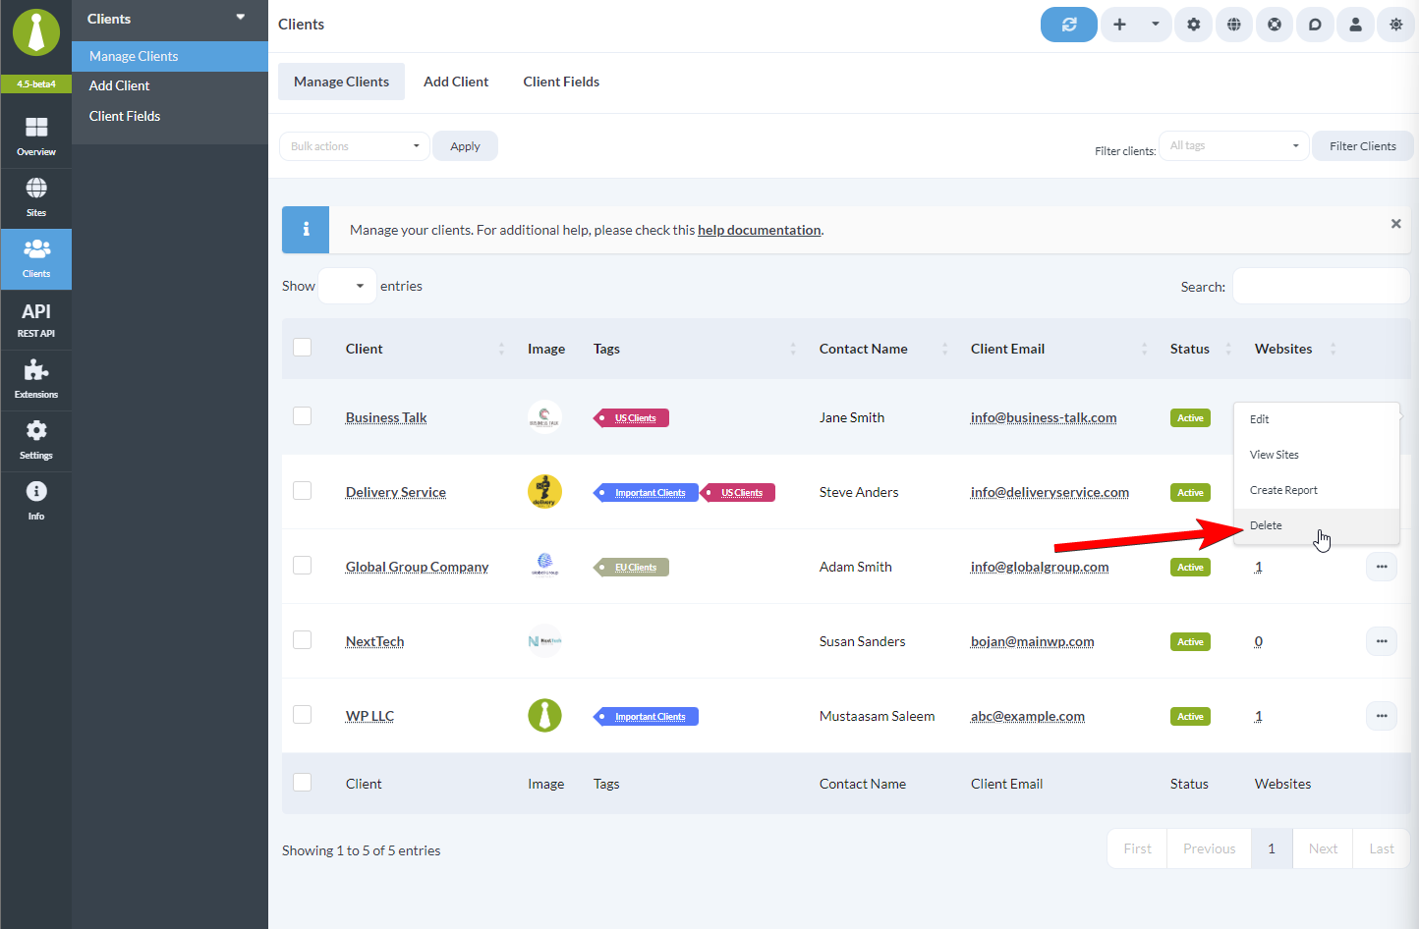Click the Overview icon in the left sidebar
Viewport: 1419px width, 929px height.
tap(35, 135)
